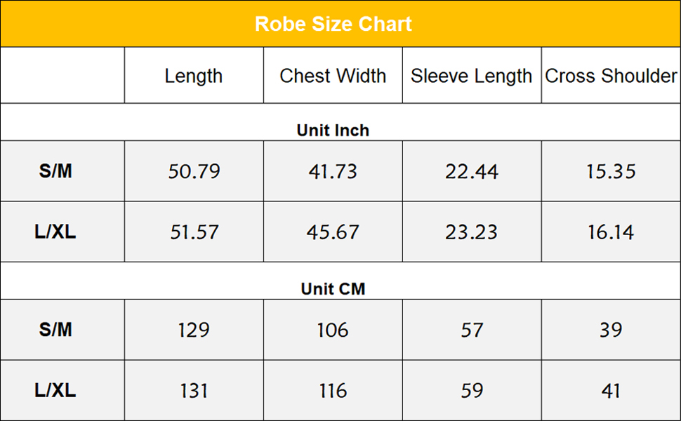Click the Chest Width column header
The image size is (681, 421).
[333, 76]
